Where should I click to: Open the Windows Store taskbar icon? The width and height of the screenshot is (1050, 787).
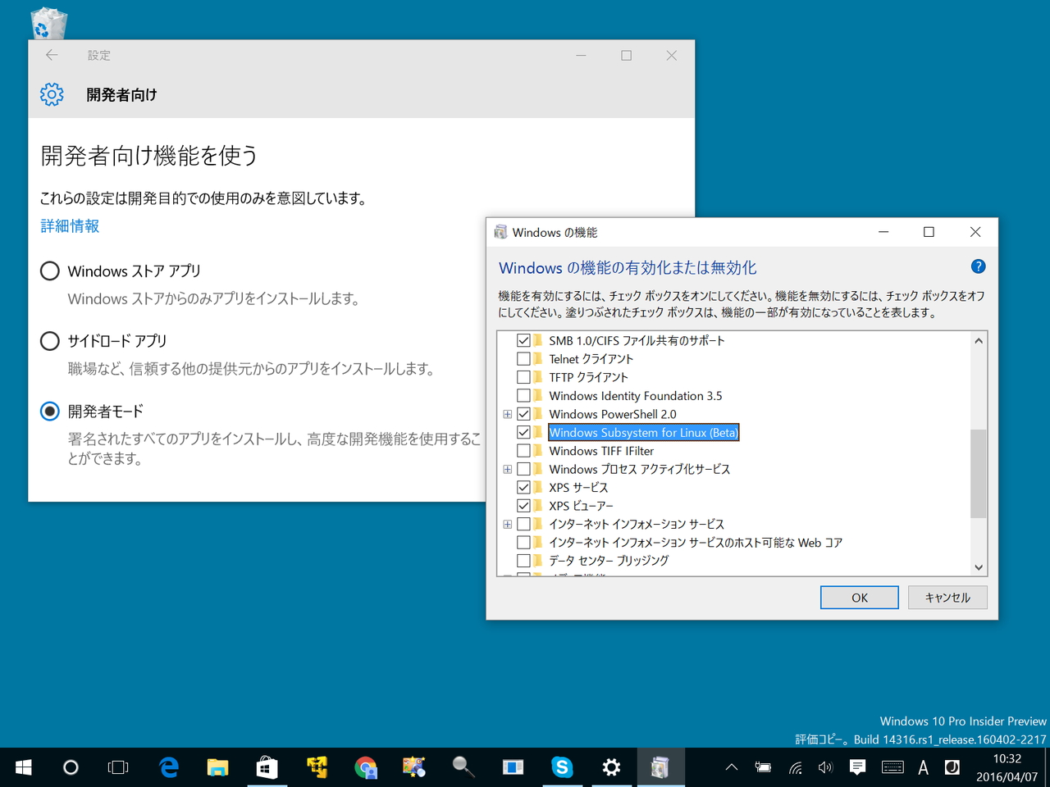(x=267, y=767)
